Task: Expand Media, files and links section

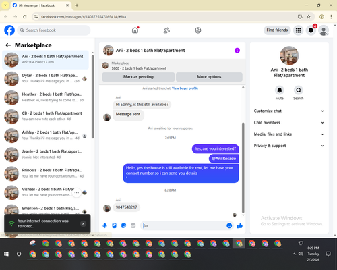Action: [289, 134]
